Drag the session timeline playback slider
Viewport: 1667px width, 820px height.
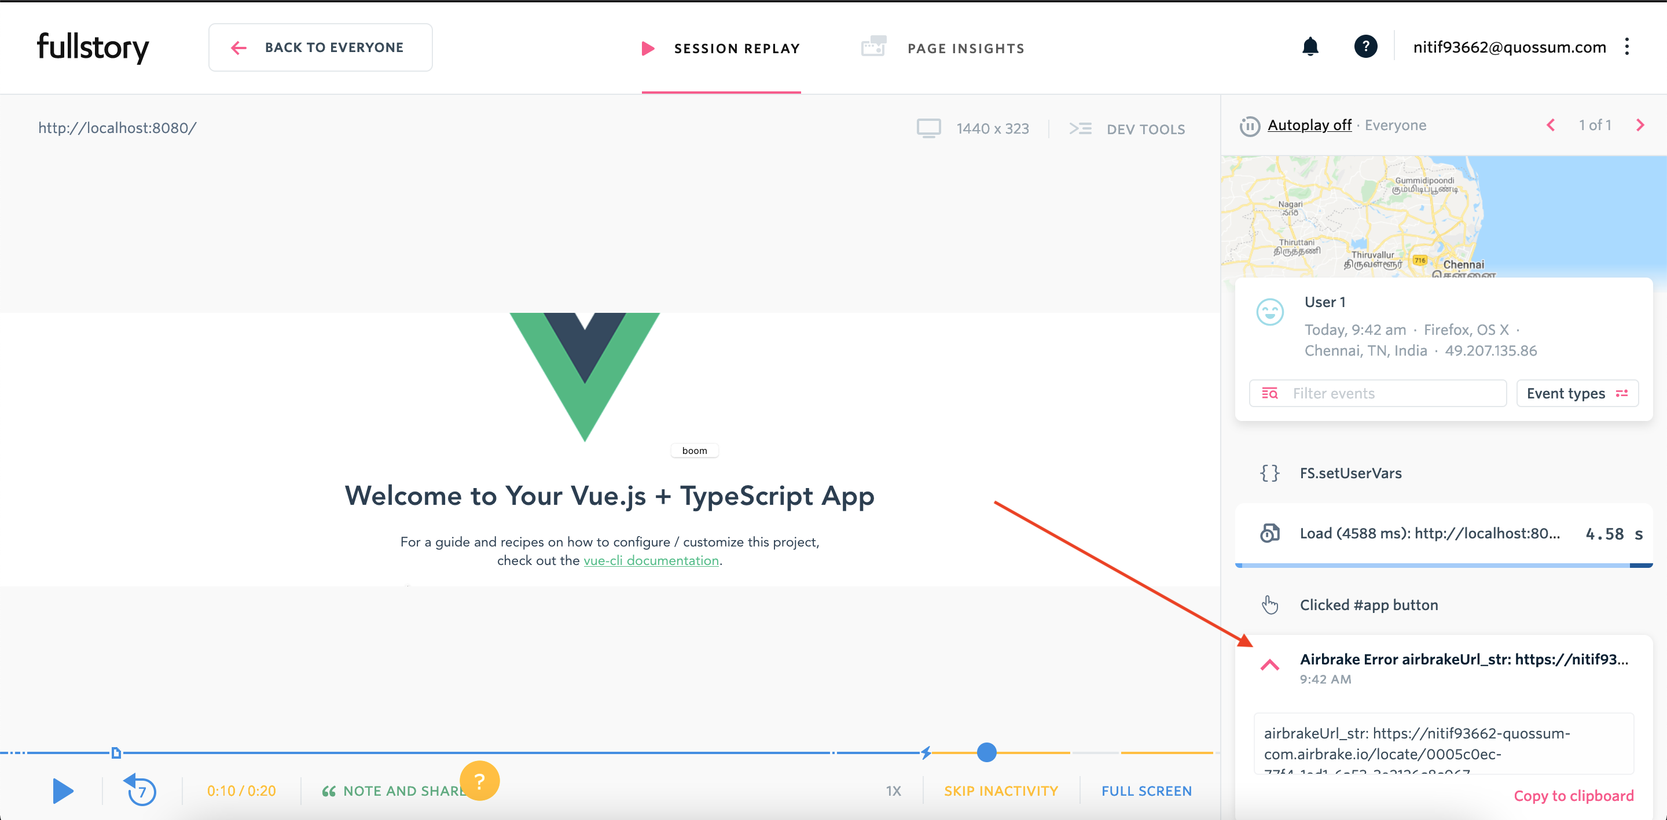(986, 751)
